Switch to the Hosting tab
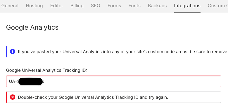228x111 pixels. 34,6
